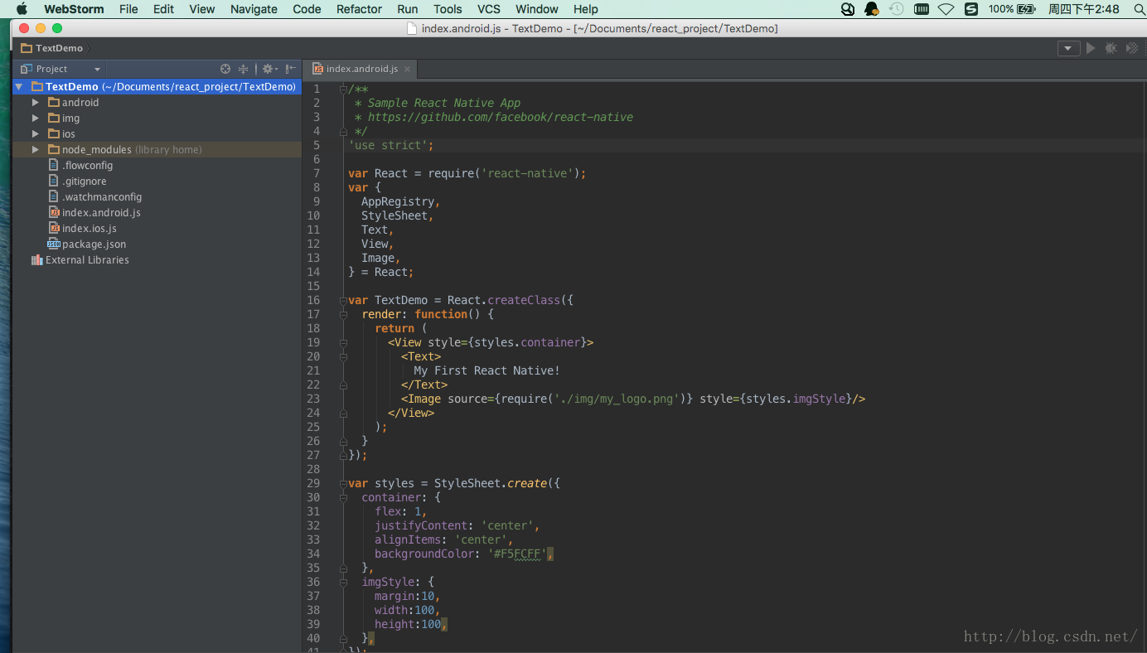Select .flowconfig in the project tree
The width and height of the screenshot is (1147, 653).
[87, 165]
